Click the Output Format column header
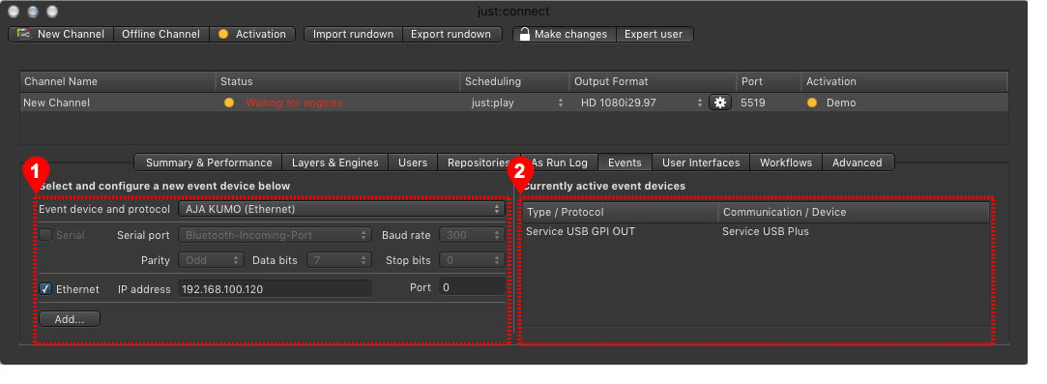 coord(653,81)
